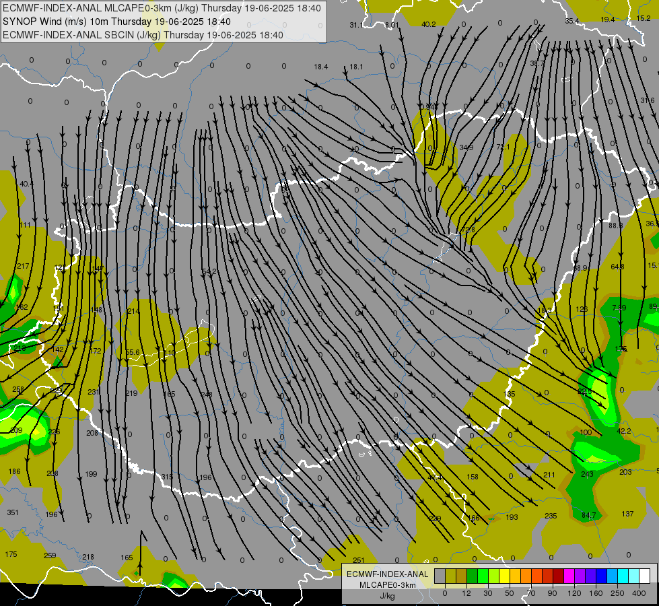
Task: Select the legend tick value 30
Action: (488, 593)
